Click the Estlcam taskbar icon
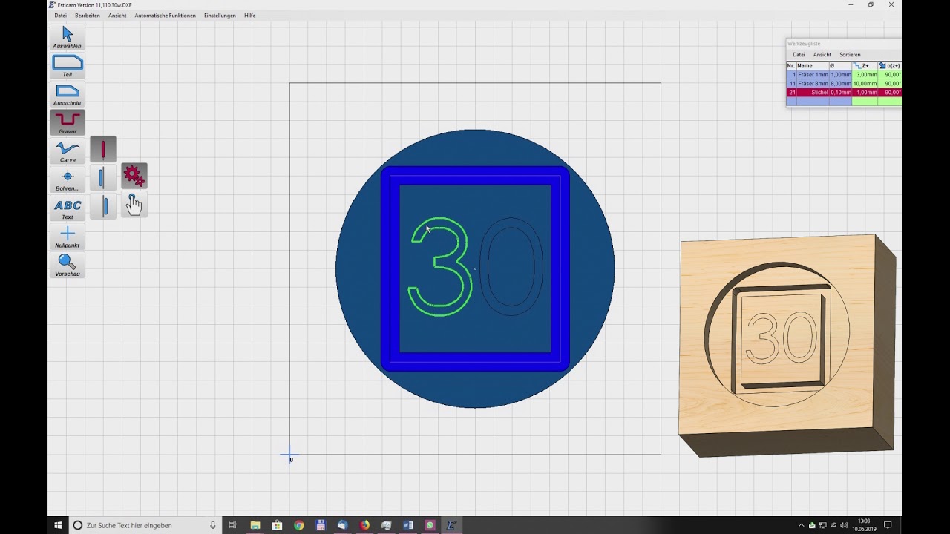Image resolution: width=950 pixels, height=534 pixels. pos(451,525)
